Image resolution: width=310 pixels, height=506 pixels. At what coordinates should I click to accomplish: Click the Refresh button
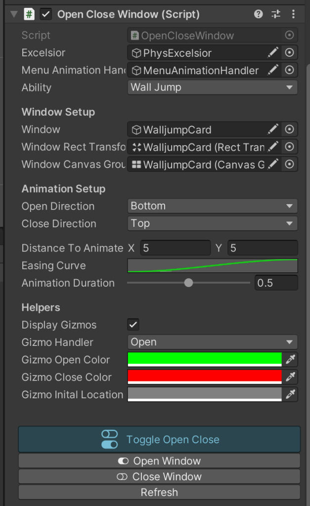(x=159, y=492)
